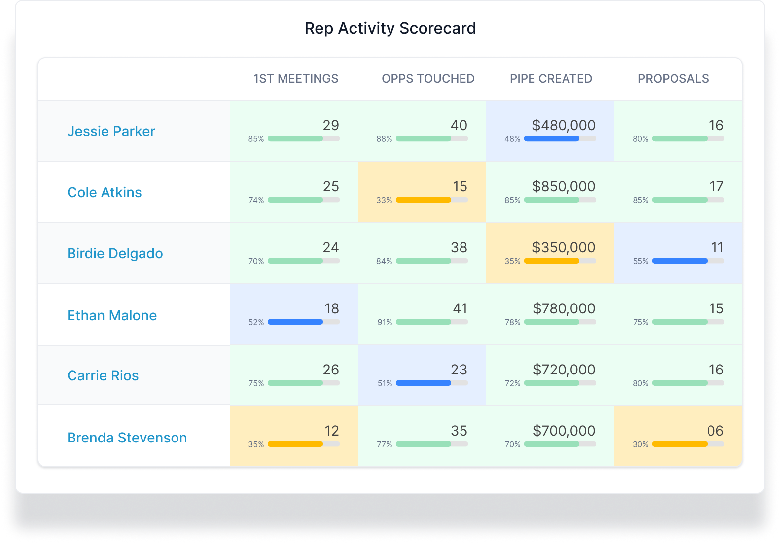
Task: Click Carrie Rios' 26 first meetings value
Action: [x=331, y=370]
